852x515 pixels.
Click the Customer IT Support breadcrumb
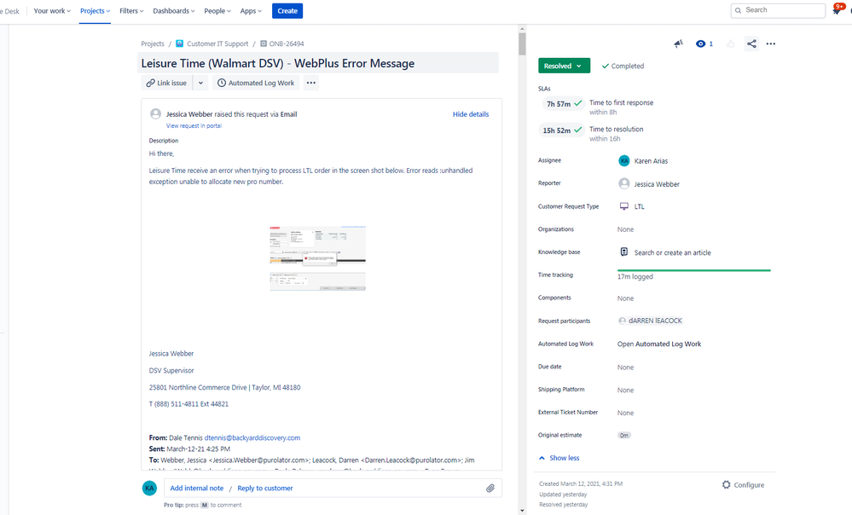pyautogui.click(x=217, y=43)
